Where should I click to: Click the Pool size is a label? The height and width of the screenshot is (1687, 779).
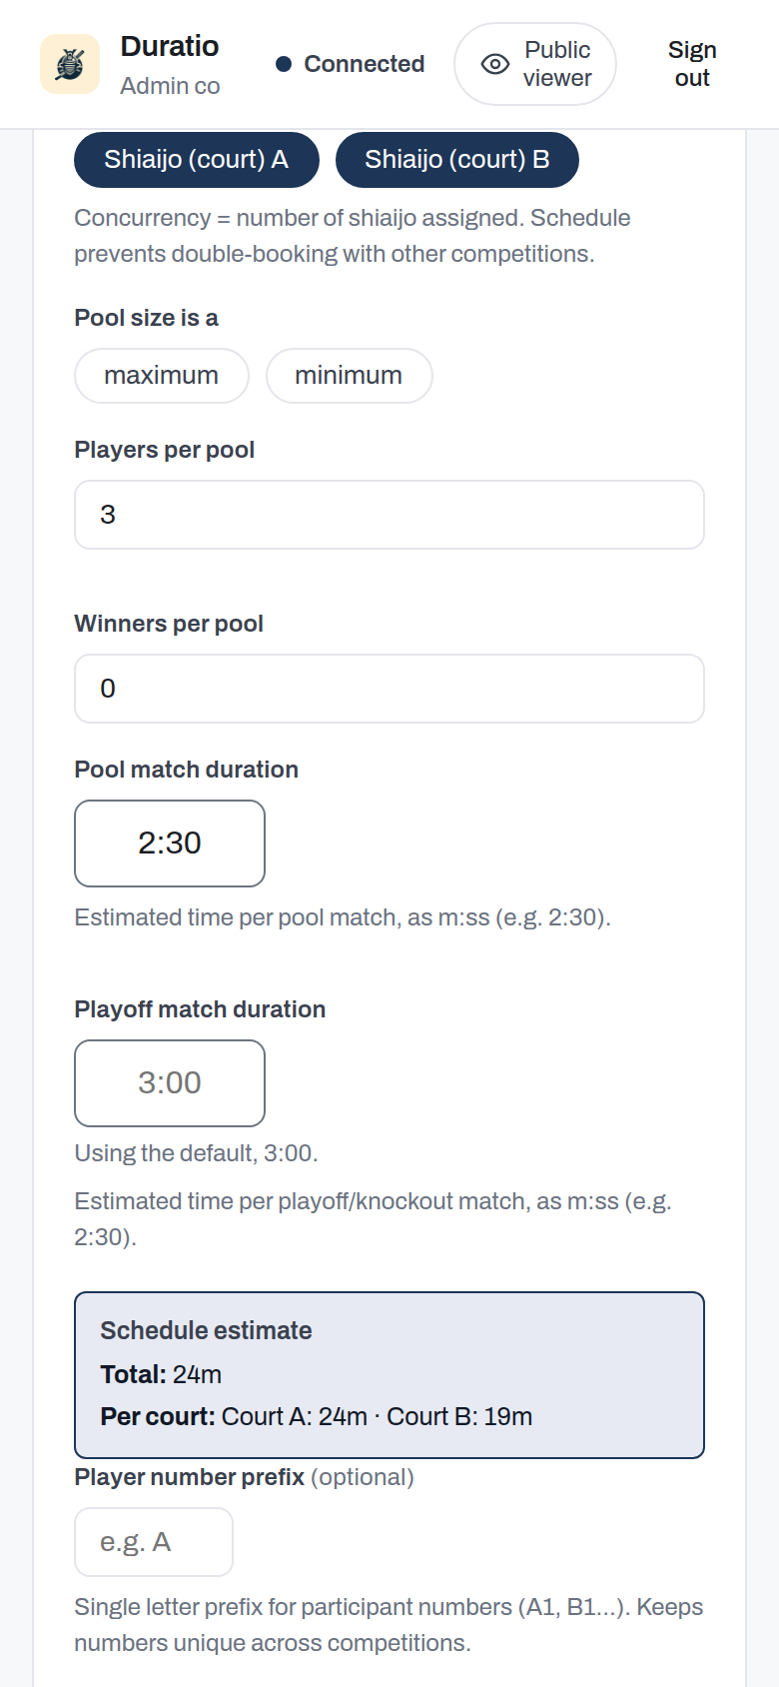pyautogui.click(x=147, y=318)
